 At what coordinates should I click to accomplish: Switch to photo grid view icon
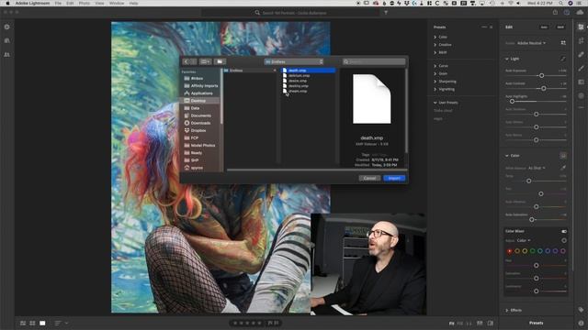[x=23, y=323]
